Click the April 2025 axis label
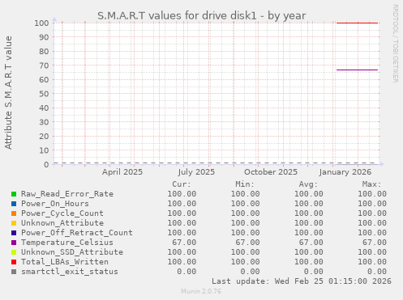The image size is (403, 300). tap(122, 172)
